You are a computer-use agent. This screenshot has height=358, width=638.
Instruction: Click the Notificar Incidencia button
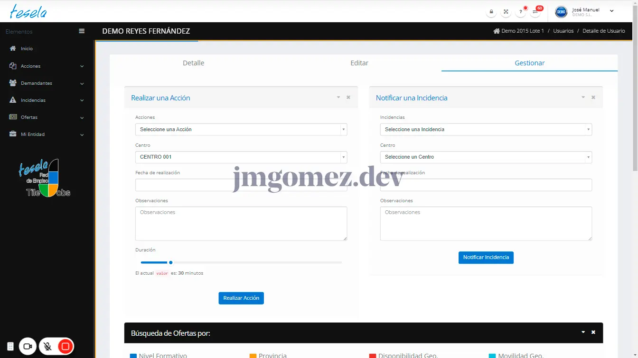(x=486, y=258)
